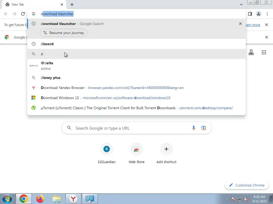Screen dimensions: 273x204
Task: Close the New Tab tab
Action: click(62, 5)
